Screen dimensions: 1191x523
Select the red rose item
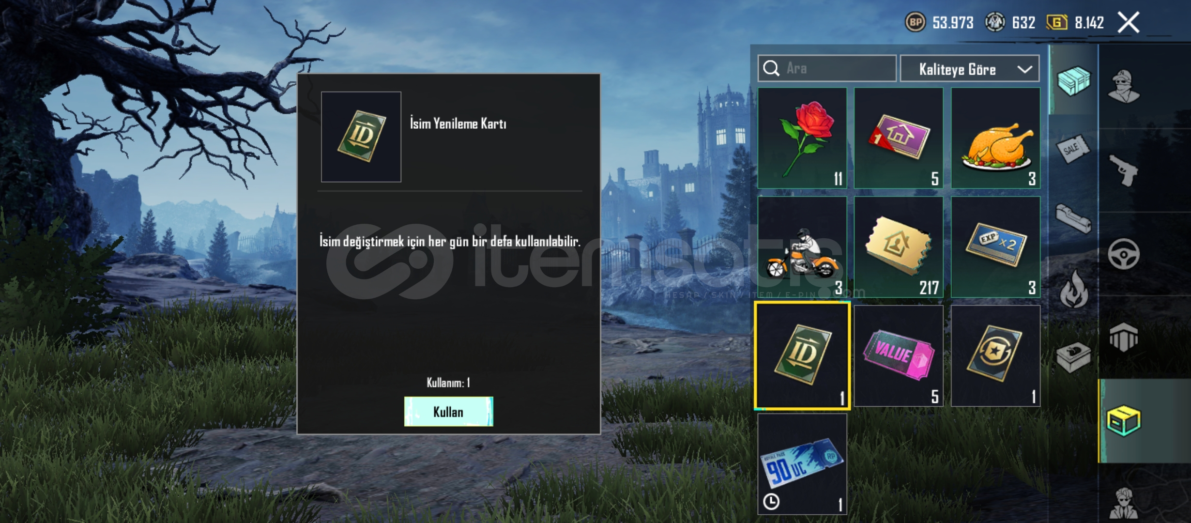click(802, 138)
